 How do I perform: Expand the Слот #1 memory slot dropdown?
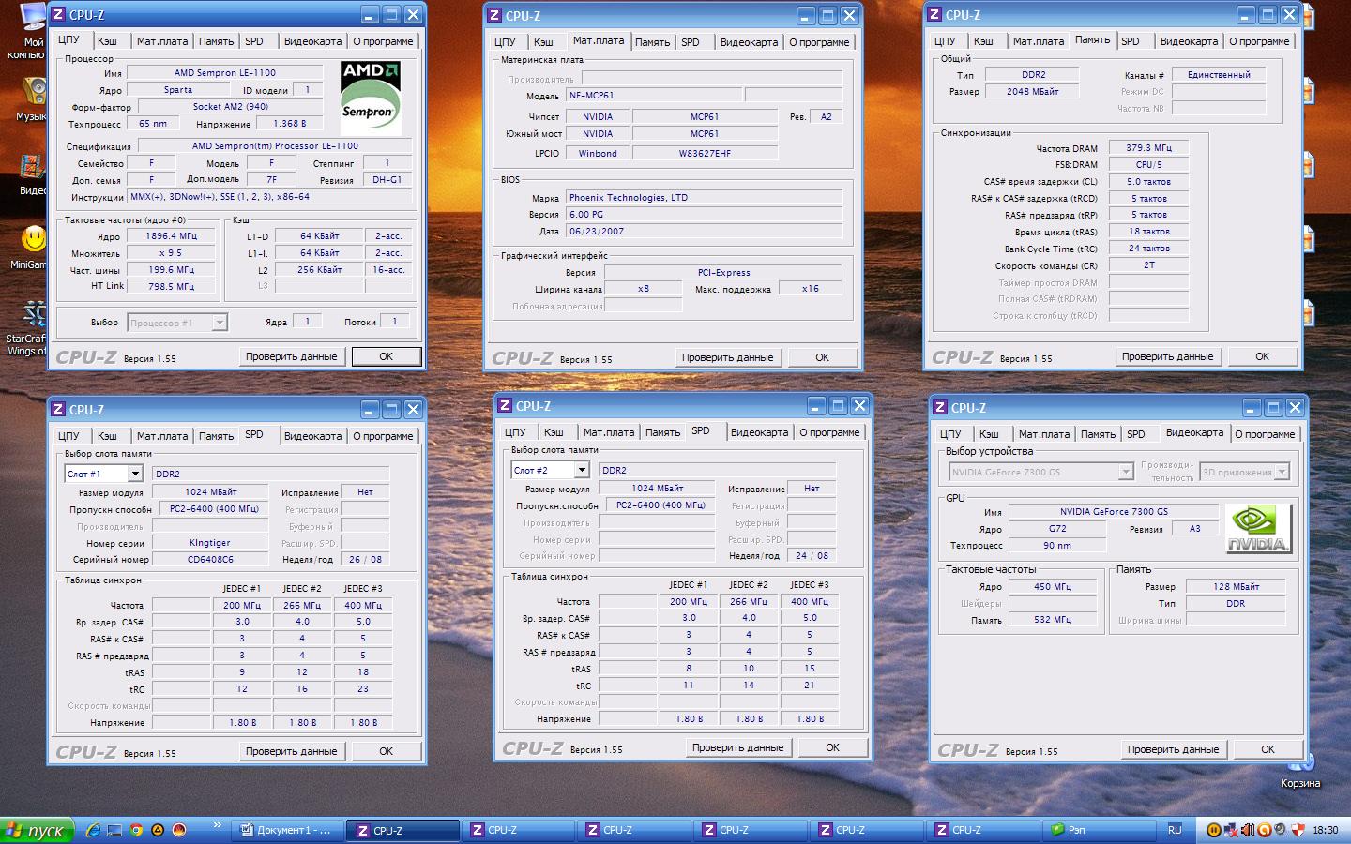click(x=135, y=475)
